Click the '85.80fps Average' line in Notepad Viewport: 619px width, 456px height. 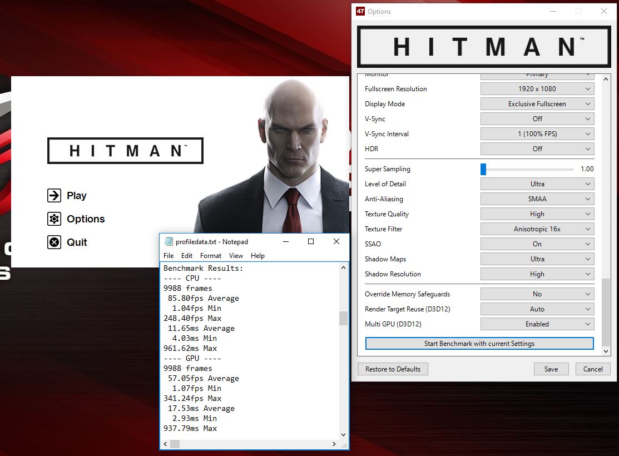(x=204, y=298)
